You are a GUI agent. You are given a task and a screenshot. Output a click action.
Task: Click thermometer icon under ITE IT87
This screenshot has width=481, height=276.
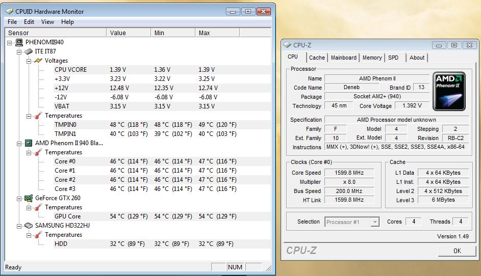(x=38, y=116)
